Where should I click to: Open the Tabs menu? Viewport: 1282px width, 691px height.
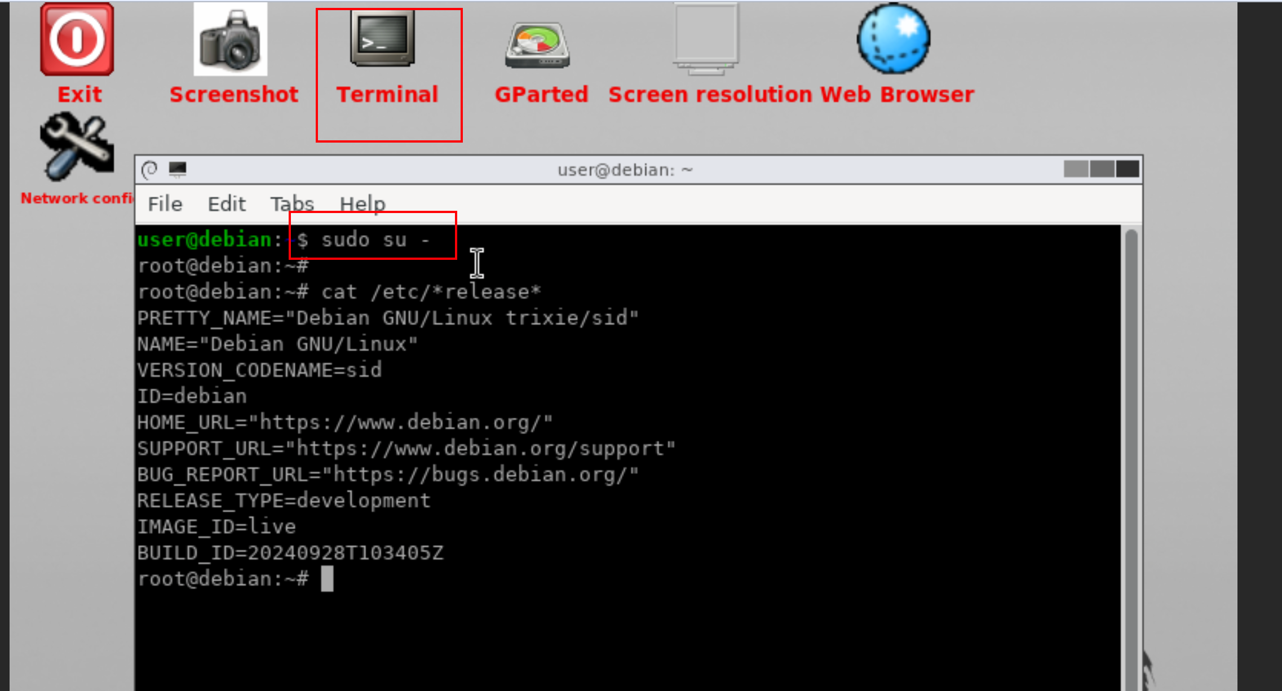(292, 204)
